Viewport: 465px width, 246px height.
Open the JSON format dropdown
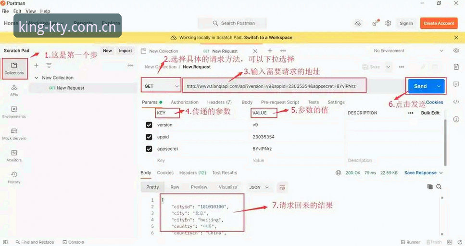pyautogui.click(x=259, y=187)
